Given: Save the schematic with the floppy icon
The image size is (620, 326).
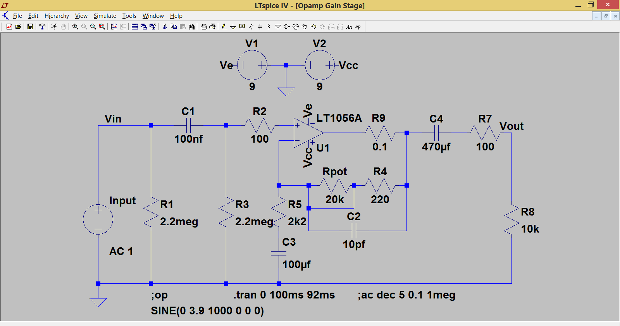Looking at the screenshot, I should pyautogui.click(x=30, y=27).
